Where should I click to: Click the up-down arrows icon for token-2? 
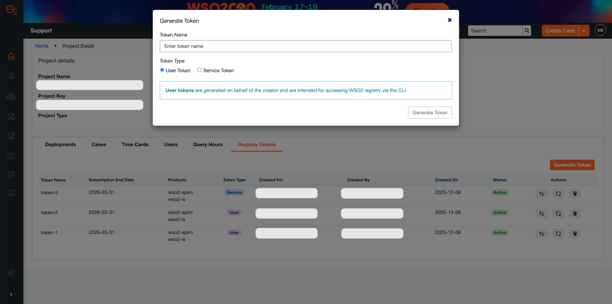[542, 213]
